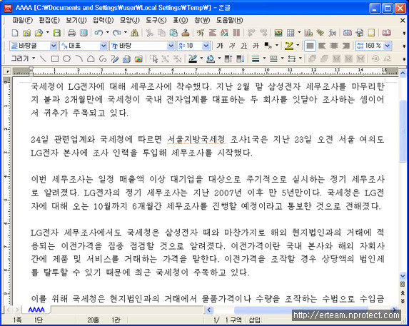Undo the last action
409x326 pixels.
pos(99,33)
